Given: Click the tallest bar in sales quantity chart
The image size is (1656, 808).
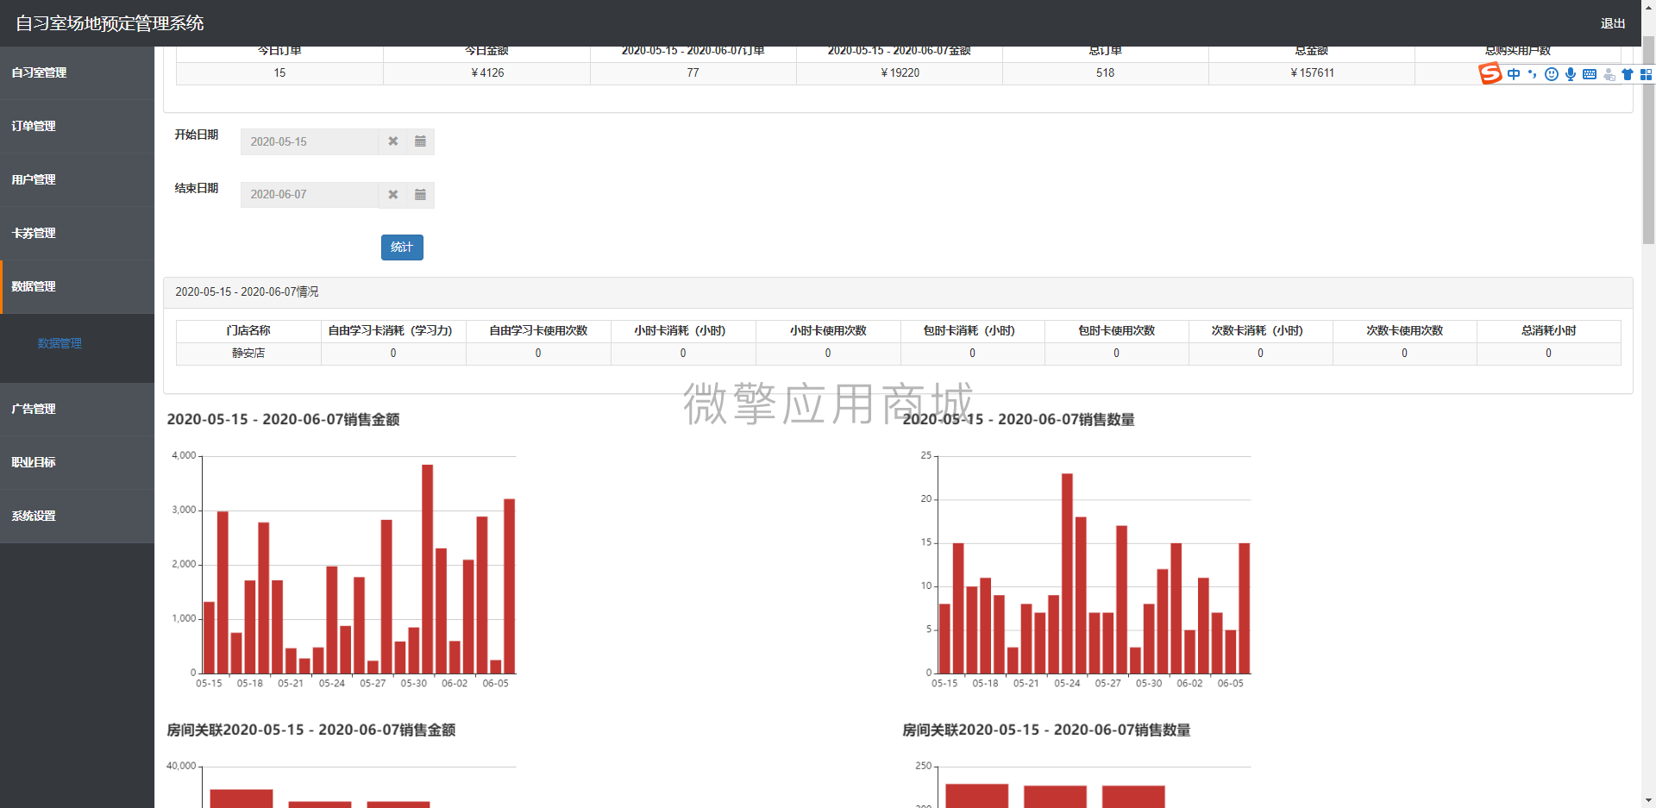Looking at the screenshot, I should click(1067, 573).
